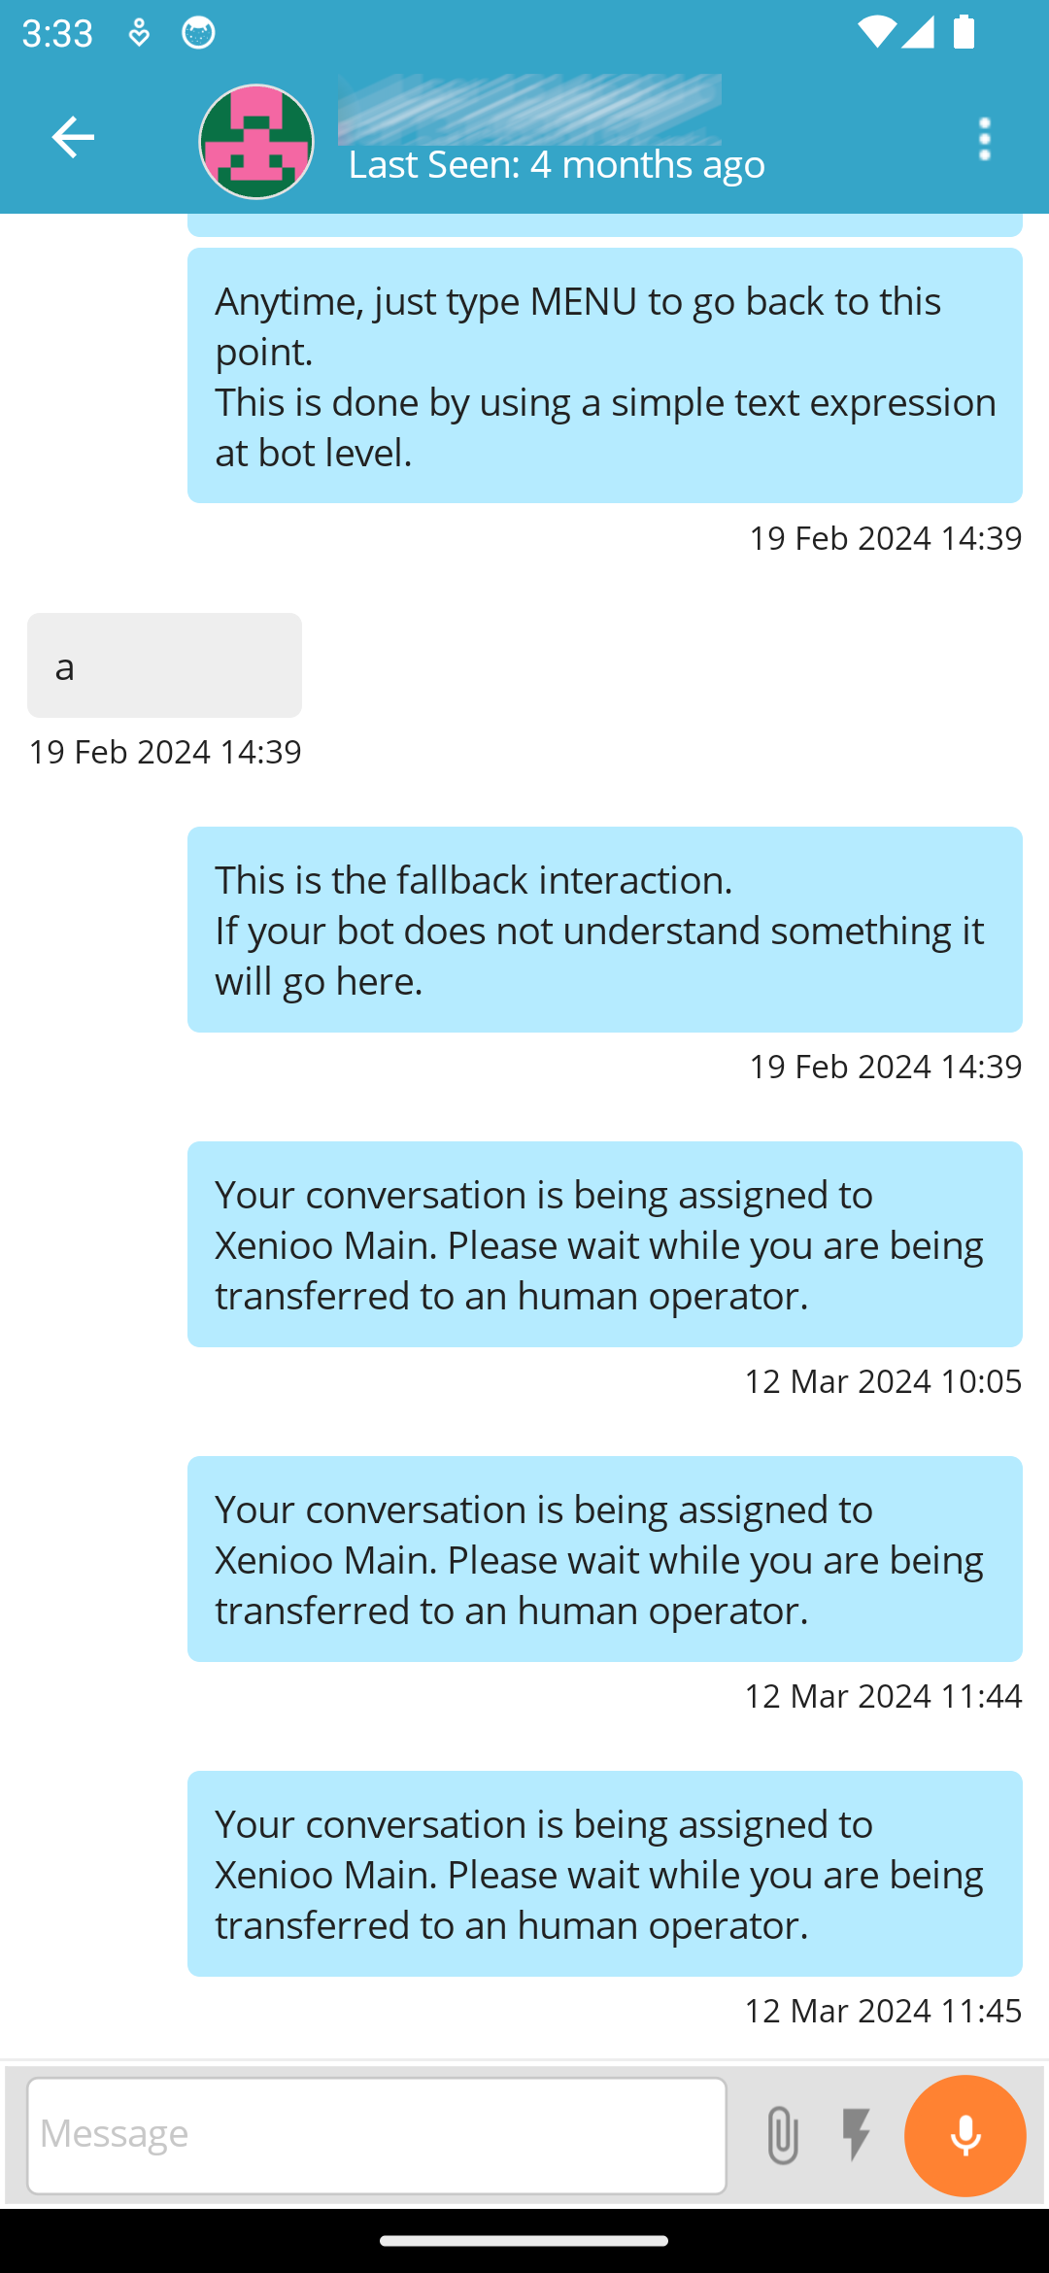Open the three-dot overflow menu
Viewport: 1049px width, 2273px height.
point(985,139)
